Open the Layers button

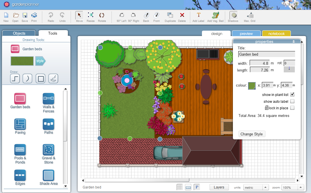[x=219, y=187]
